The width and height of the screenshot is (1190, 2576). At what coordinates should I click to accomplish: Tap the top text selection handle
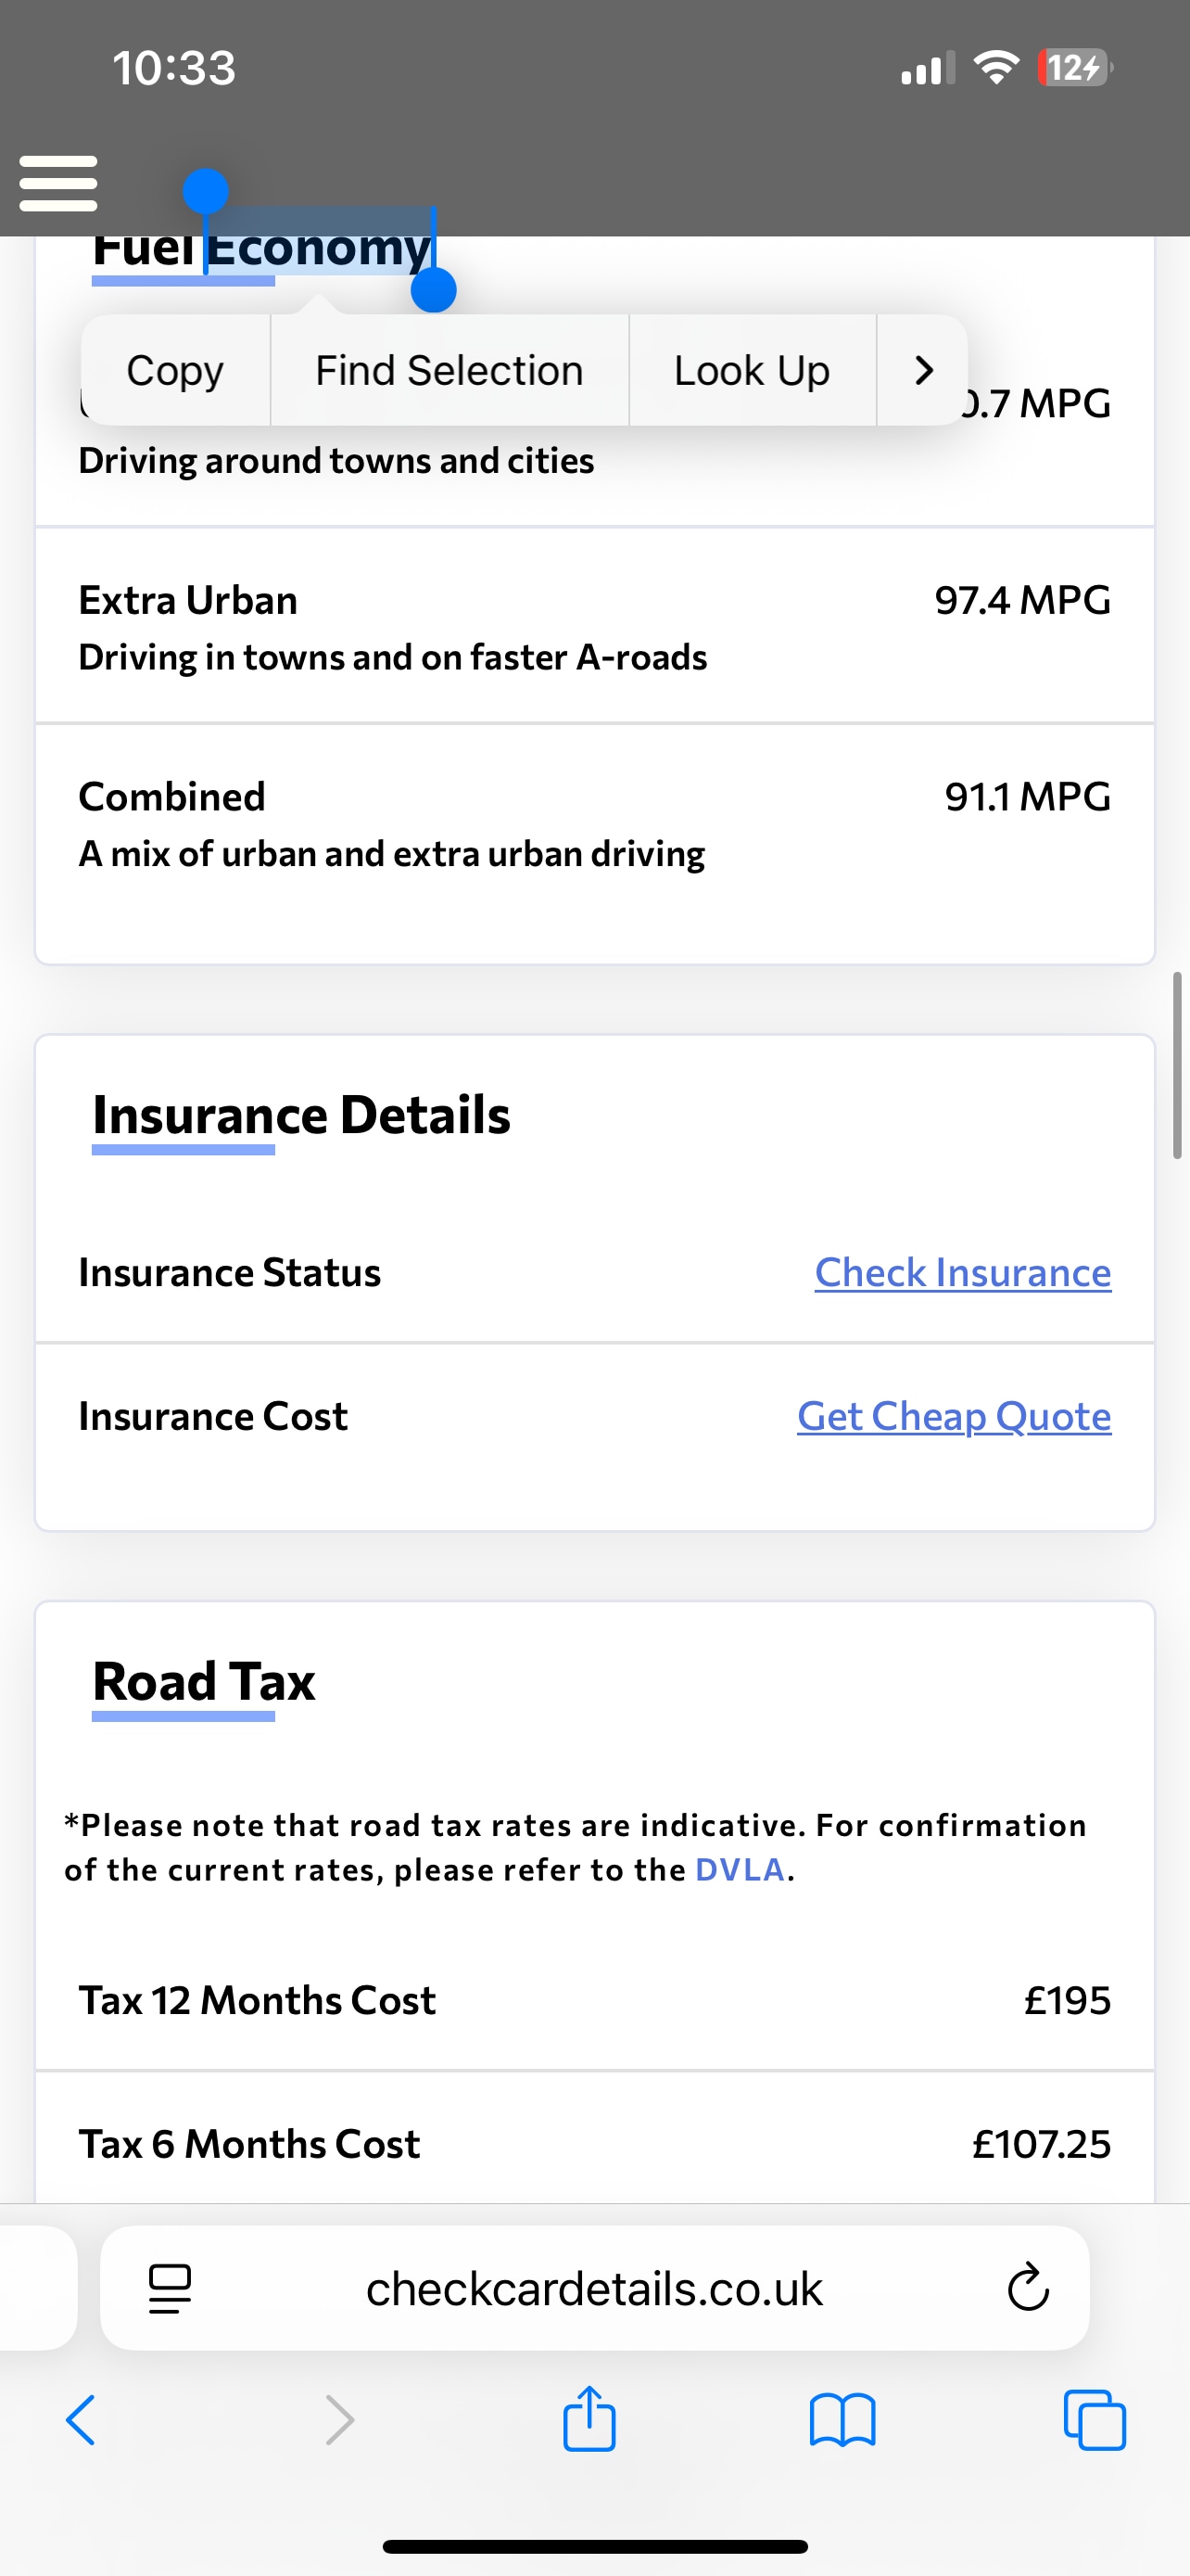point(206,190)
